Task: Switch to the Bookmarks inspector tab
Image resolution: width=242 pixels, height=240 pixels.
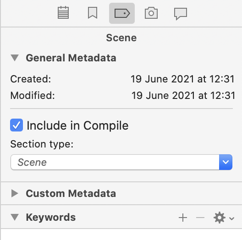Action: pos(93,13)
